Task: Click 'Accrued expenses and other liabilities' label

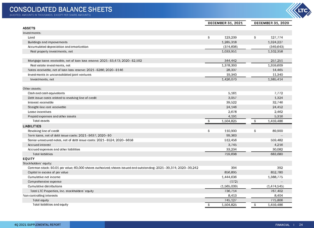Action: [x=54, y=149]
